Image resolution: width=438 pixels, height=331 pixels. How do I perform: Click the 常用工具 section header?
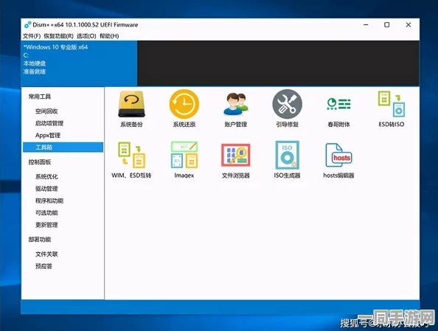pyautogui.click(x=40, y=97)
